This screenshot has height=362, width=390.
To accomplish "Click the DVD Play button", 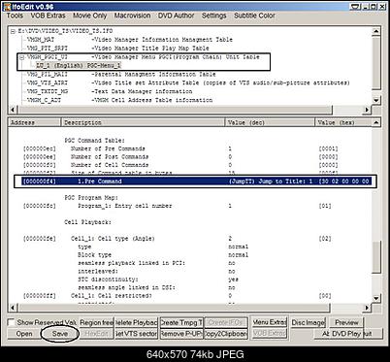I will click(346, 334).
